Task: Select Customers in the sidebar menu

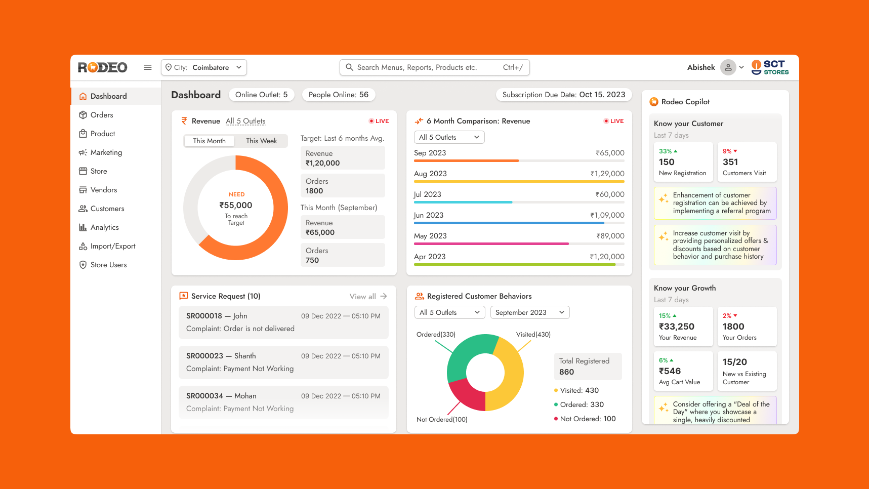Action: (x=107, y=209)
